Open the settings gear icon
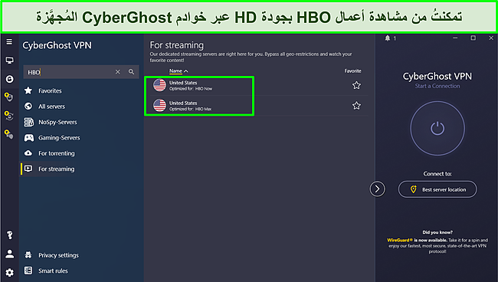498x282 pixels. [9, 273]
